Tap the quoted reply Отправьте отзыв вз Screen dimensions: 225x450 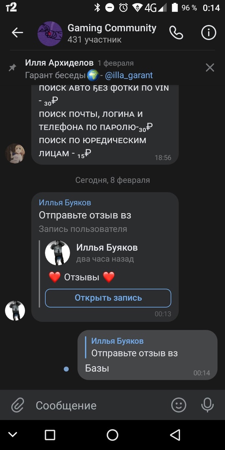pos(134,348)
